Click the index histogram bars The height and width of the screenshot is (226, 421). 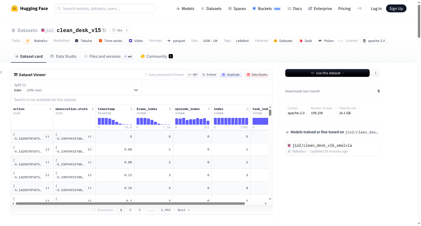click(231, 121)
